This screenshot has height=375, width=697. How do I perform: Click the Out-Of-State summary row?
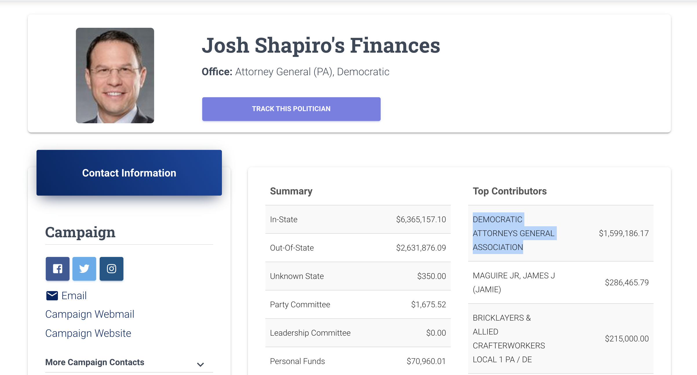click(358, 248)
